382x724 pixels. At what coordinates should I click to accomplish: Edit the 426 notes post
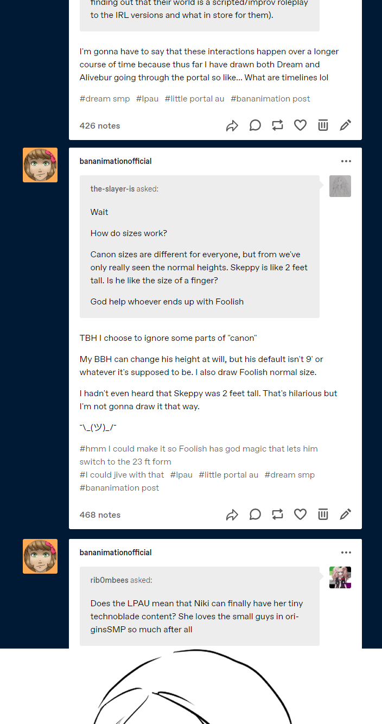[346, 125]
